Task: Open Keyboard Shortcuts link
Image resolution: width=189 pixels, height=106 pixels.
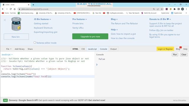Action: coord(43,28)
